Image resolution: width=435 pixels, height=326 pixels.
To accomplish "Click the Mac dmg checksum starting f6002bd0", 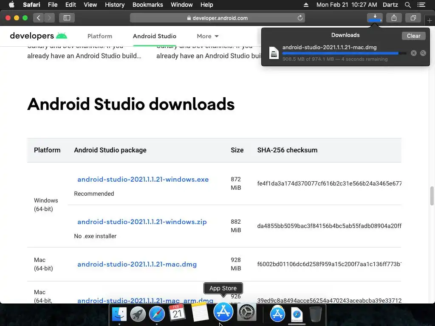I will click(x=329, y=264).
